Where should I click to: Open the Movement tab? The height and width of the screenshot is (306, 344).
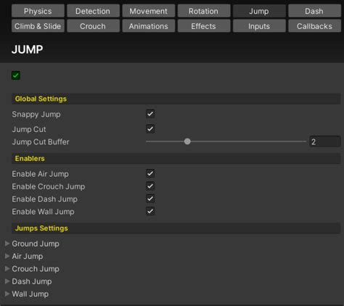tap(149, 11)
